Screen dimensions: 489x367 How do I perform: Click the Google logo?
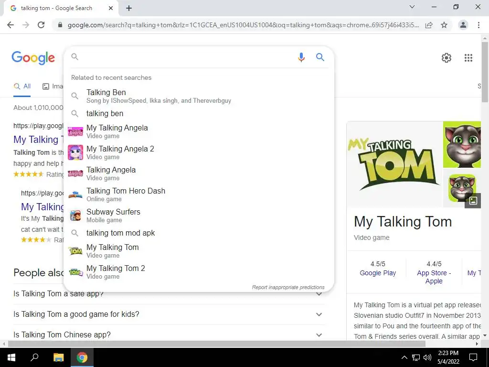(33, 58)
